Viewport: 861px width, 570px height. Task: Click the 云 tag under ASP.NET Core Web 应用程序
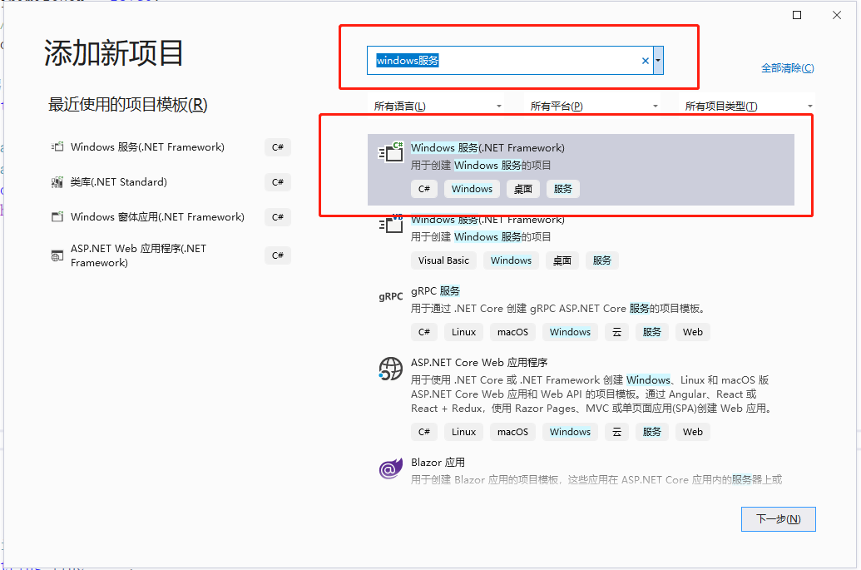[616, 432]
